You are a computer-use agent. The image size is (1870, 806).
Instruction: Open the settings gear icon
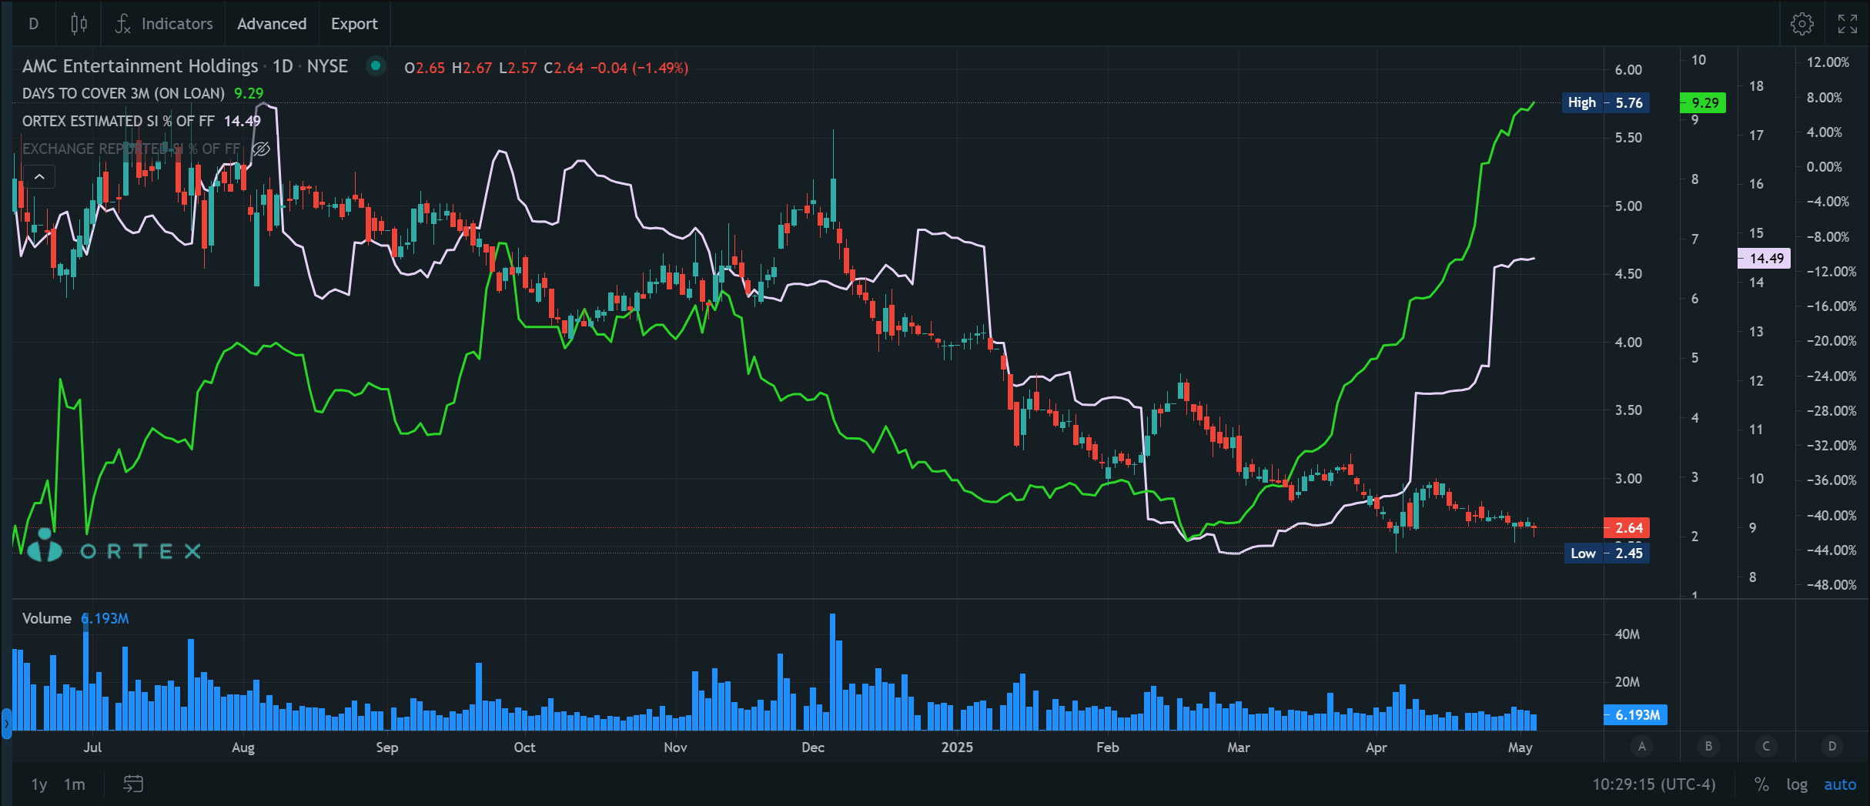point(1801,24)
